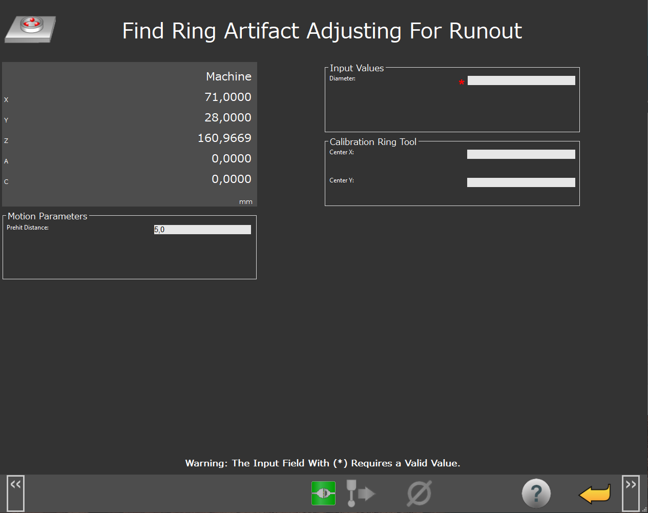Select the Machine Y value 28,0000
Image resolution: width=648 pixels, height=513 pixels.
[228, 117]
